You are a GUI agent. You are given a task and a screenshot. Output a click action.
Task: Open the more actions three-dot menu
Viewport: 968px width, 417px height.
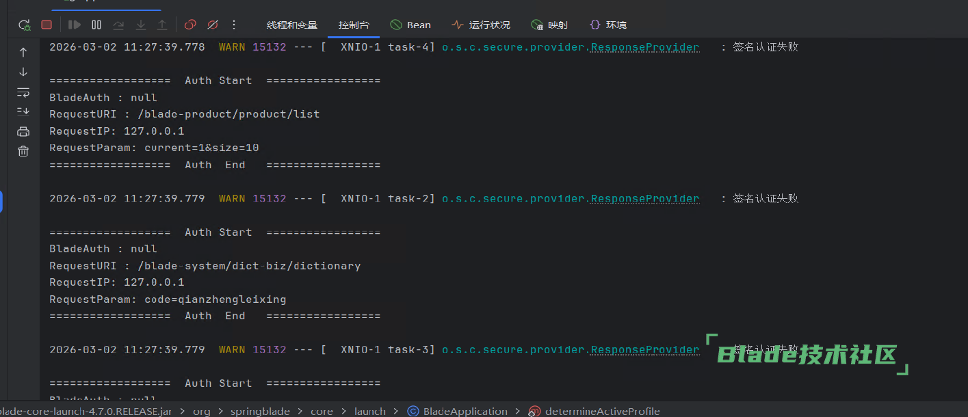coord(234,25)
